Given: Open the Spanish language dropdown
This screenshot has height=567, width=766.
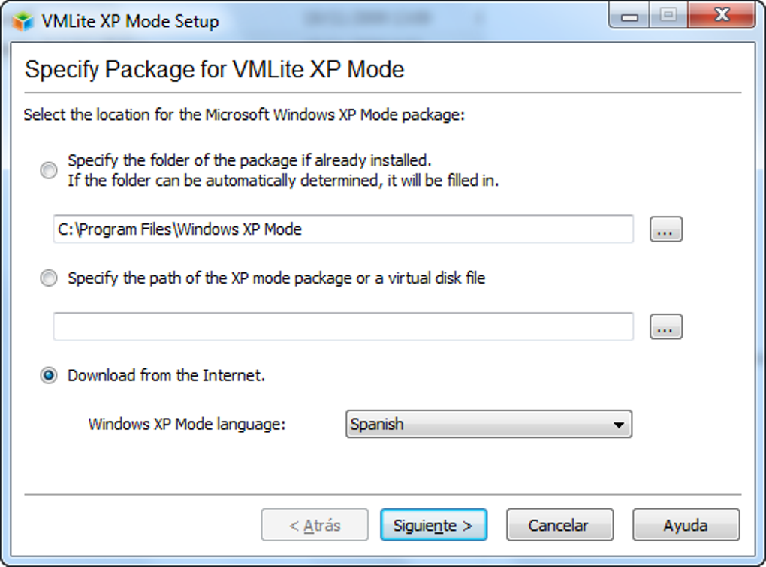Looking at the screenshot, I should (488, 424).
